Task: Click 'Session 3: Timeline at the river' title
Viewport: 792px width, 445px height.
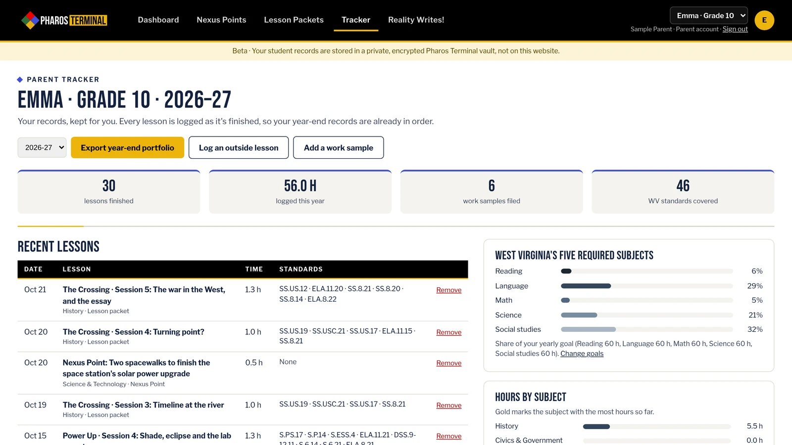Action: click(144, 405)
